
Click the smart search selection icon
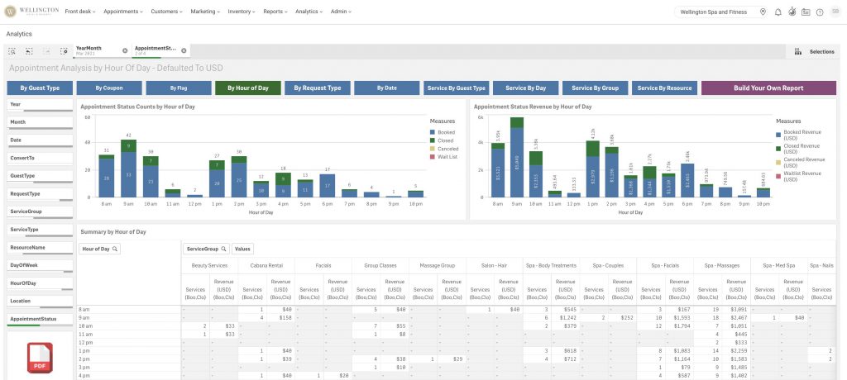click(x=12, y=51)
